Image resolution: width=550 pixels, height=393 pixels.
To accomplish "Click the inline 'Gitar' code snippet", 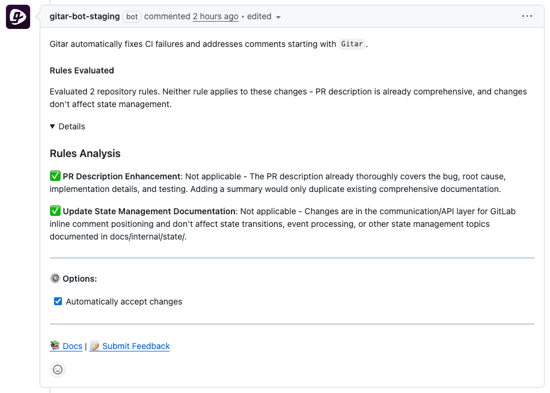I will click(352, 44).
